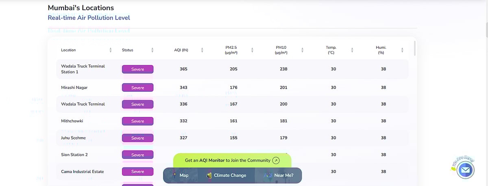
Task: Sort table by Location column arrows
Action: point(111,50)
